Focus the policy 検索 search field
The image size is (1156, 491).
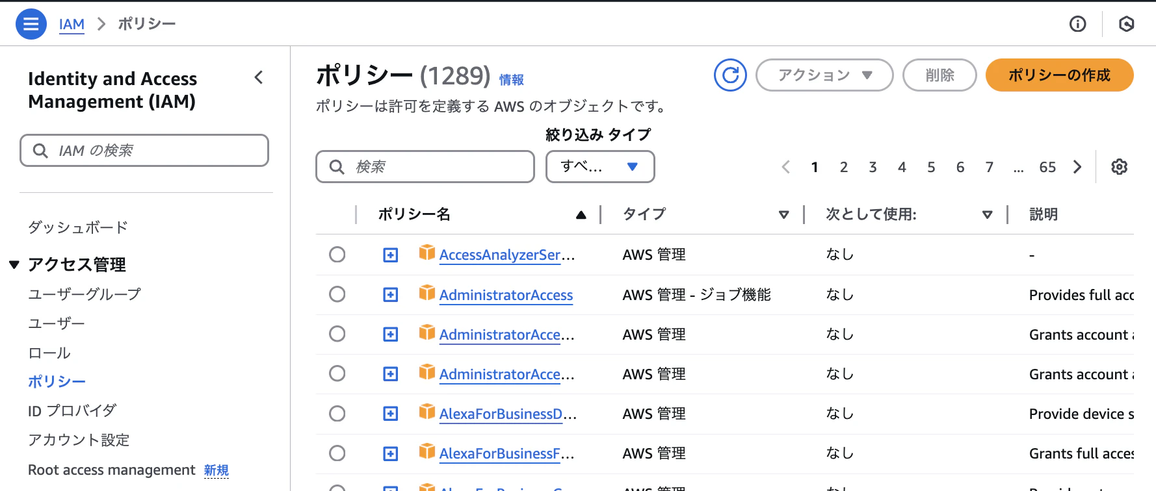tap(425, 167)
